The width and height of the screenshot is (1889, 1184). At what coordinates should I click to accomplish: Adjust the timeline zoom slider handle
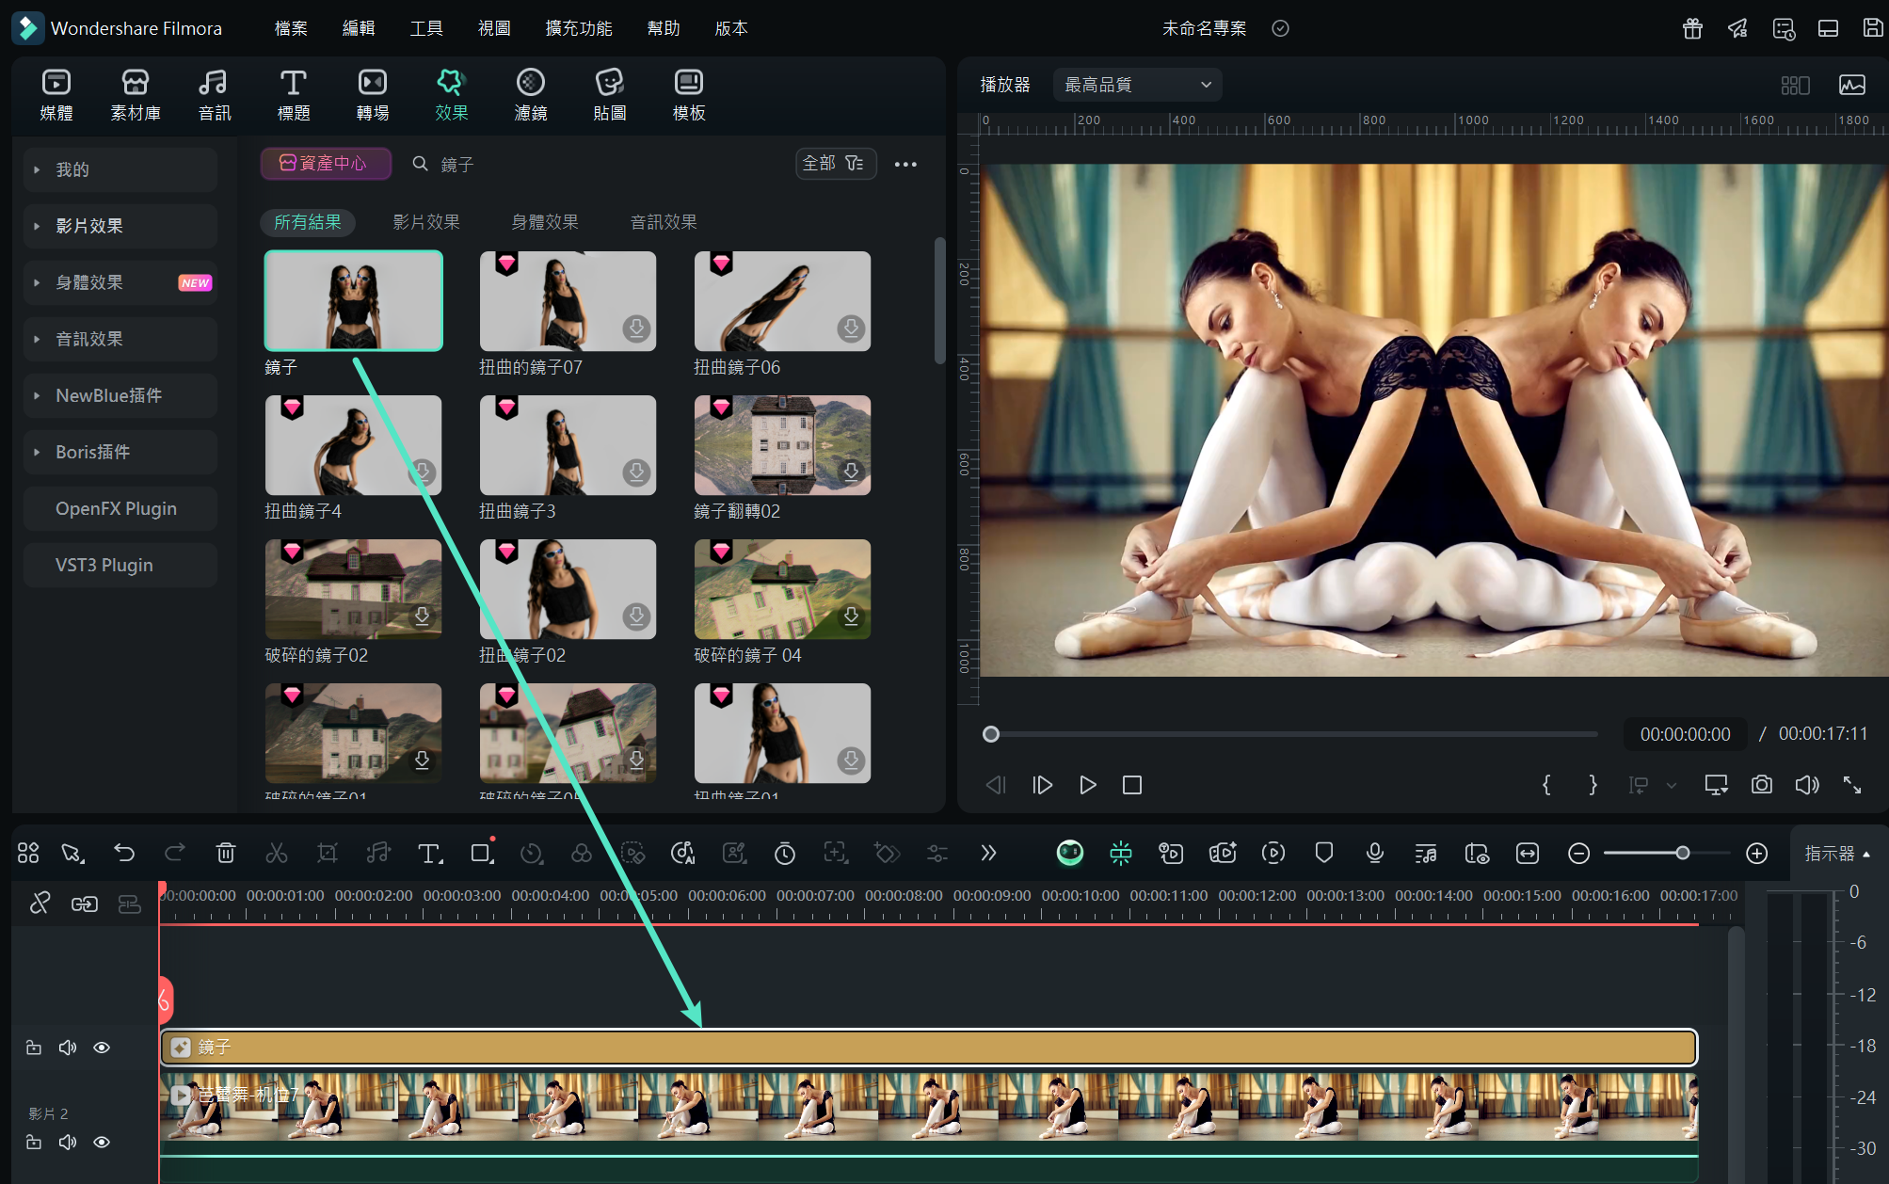point(1682,853)
